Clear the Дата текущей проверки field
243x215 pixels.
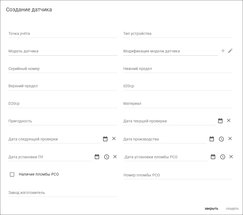(x=229, y=120)
